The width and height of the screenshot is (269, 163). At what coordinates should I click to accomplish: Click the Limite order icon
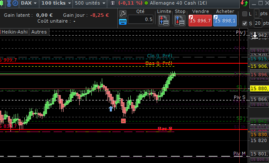[x=164, y=21]
